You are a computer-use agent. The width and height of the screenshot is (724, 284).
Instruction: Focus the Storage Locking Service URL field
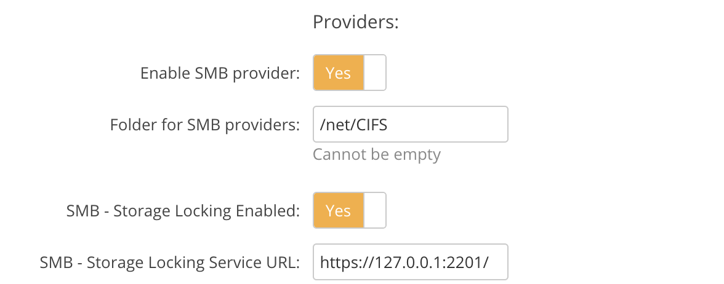[410, 262]
